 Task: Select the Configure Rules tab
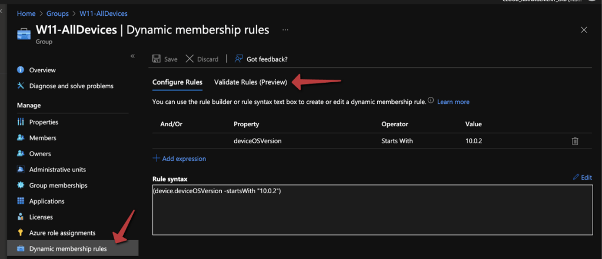(x=177, y=82)
